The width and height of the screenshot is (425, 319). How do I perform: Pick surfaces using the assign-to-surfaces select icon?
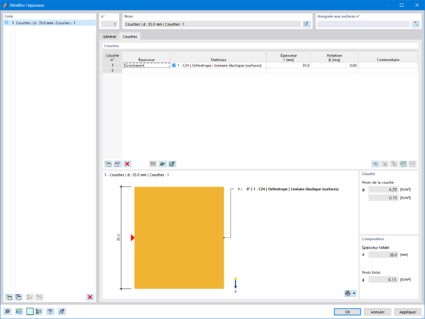[416, 24]
